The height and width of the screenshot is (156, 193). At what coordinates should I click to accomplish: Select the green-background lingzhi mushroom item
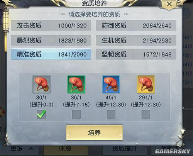[76, 85]
